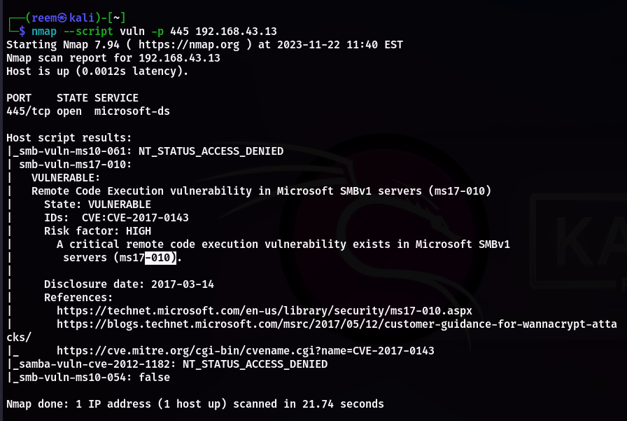Click the nmap command word

[44, 32]
